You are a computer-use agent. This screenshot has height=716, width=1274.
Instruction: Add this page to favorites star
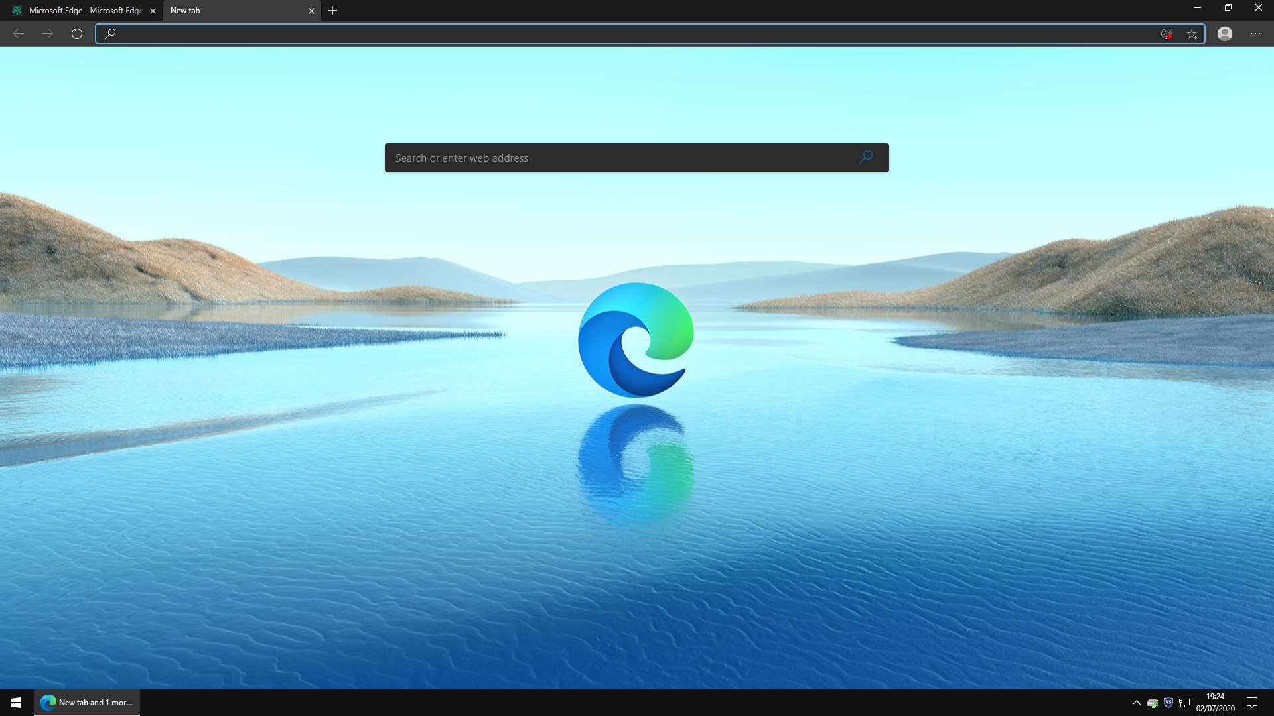tap(1192, 34)
